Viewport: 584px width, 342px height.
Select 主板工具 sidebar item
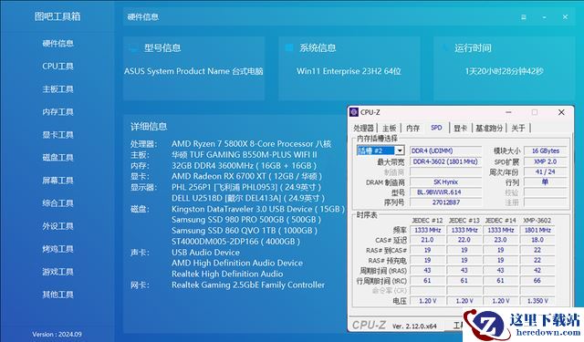pyautogui.click(x=57, y=89)
